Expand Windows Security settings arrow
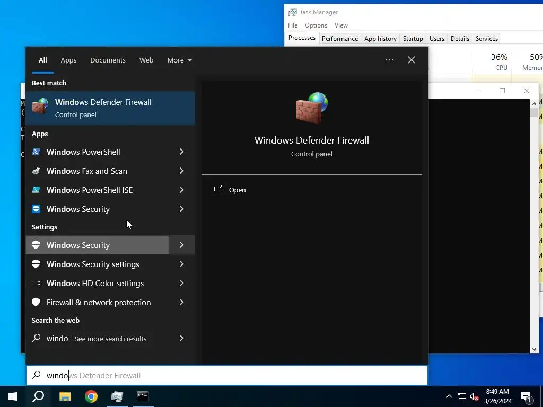The height and width of the screenshot is (407, 543). (181, 264)
